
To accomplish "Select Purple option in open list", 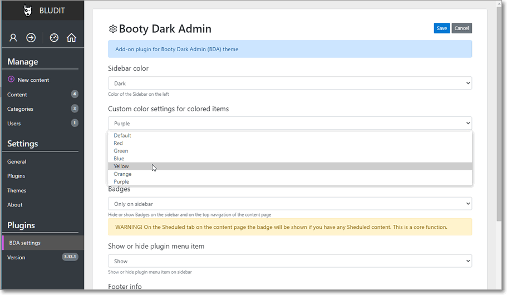I will click(x=290, y=182).
